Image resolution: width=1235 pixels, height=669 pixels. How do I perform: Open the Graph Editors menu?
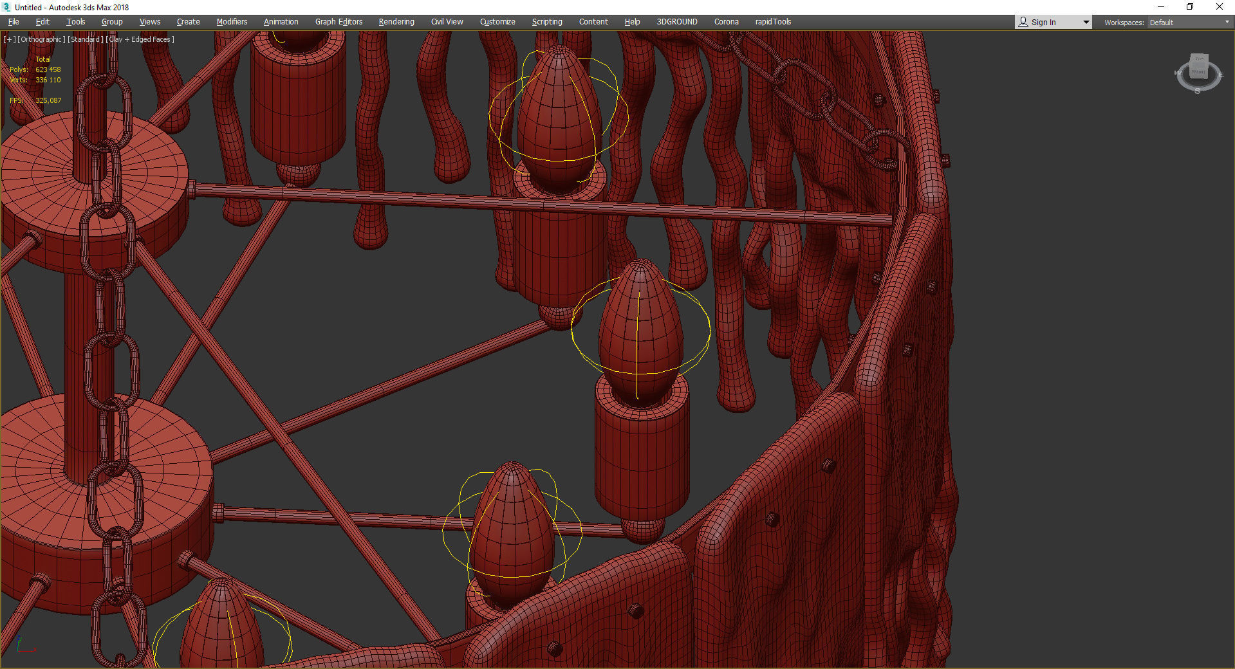click(x=339, y=22)
